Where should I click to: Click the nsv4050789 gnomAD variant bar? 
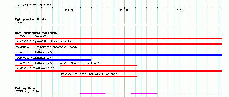99,76
